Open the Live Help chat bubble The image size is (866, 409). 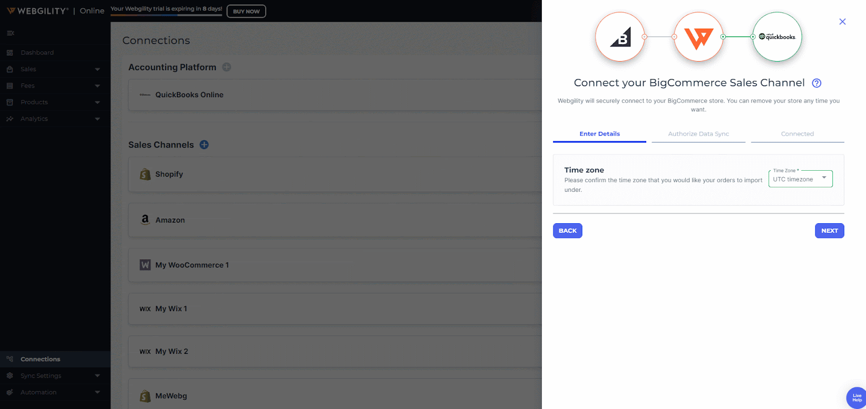point(856,398)
